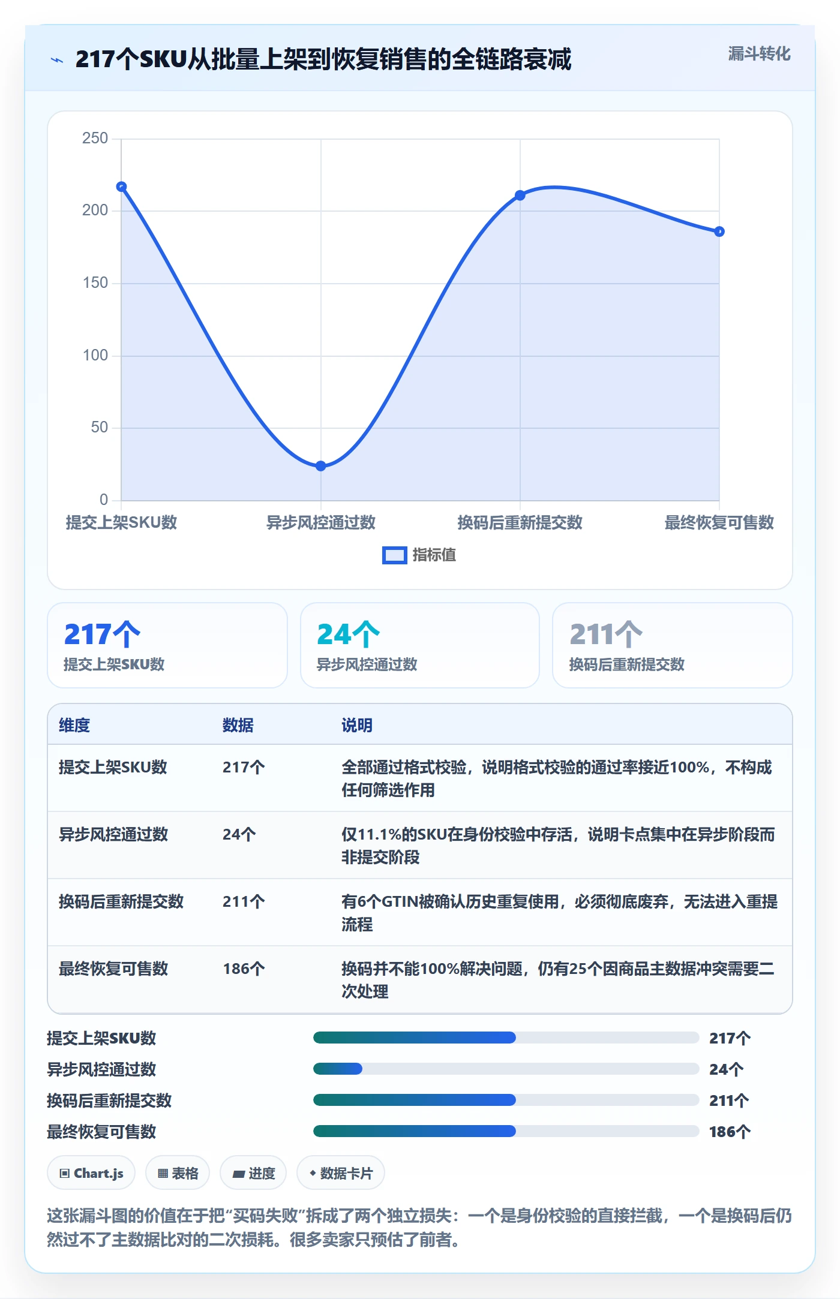Click the 说明 column header

point(357,725)
